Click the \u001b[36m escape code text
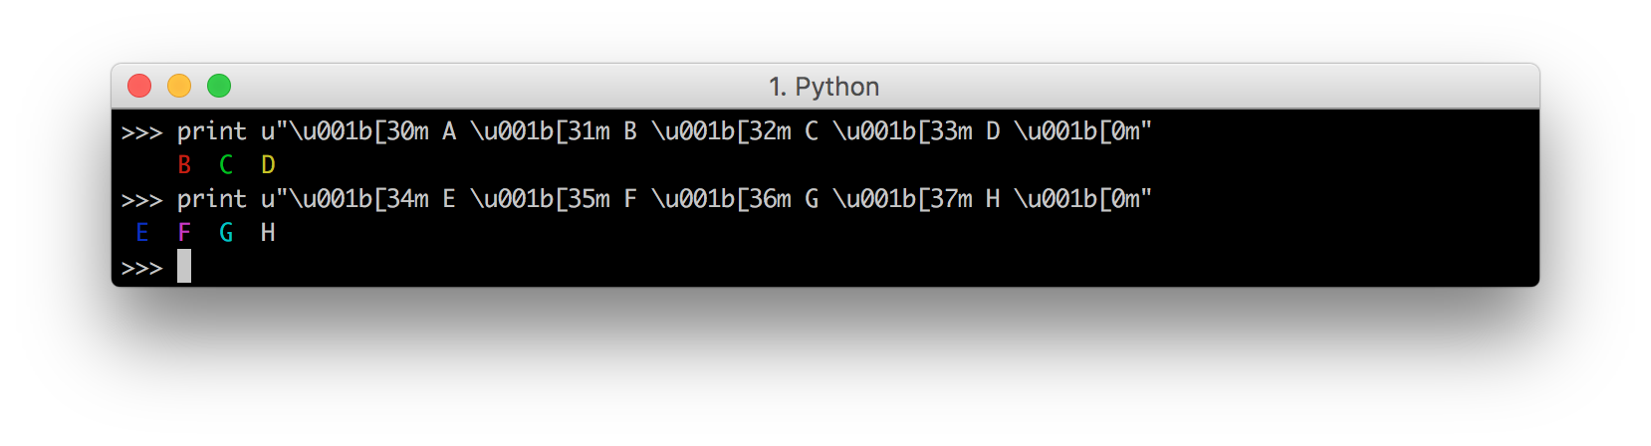The width and height of the screenshot is (1651, 446). pyautogui.click(x=721, y=199)
